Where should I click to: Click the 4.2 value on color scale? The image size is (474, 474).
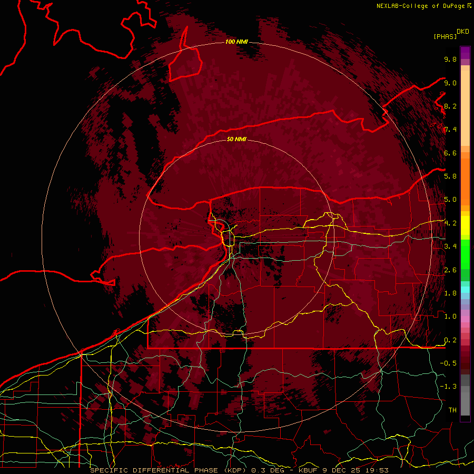(450, 223)
